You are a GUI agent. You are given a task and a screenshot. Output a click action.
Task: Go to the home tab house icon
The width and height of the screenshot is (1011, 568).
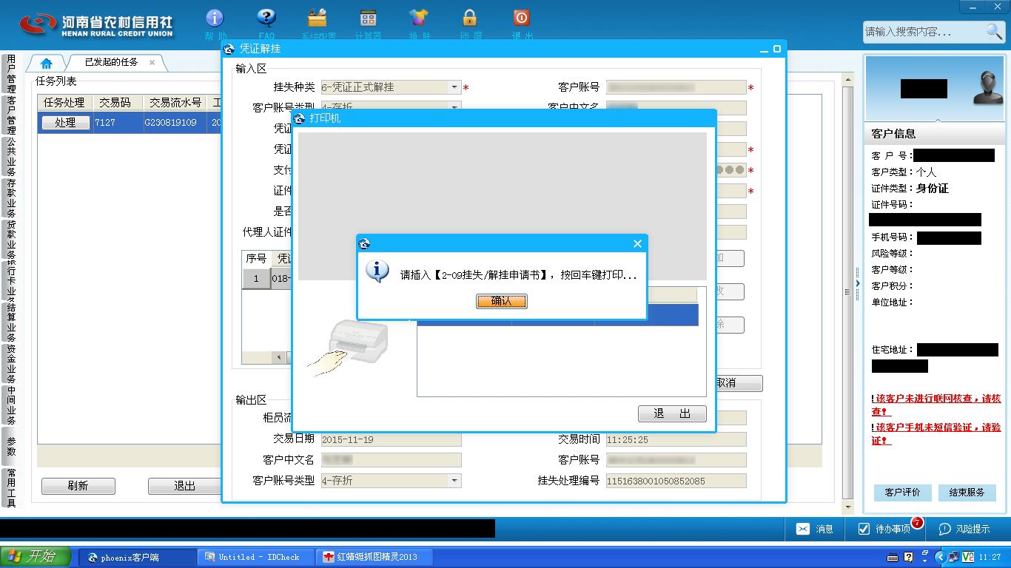point(46,63)
